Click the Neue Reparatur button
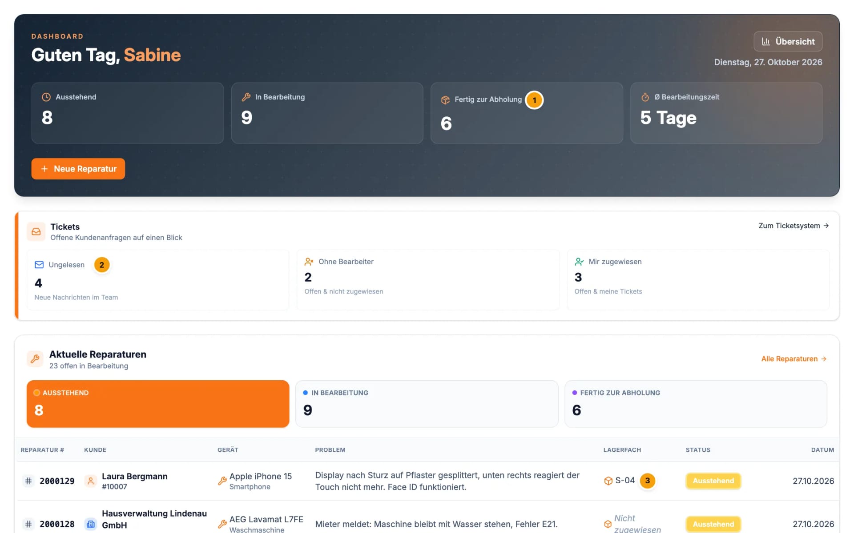 tap(78, 169)
